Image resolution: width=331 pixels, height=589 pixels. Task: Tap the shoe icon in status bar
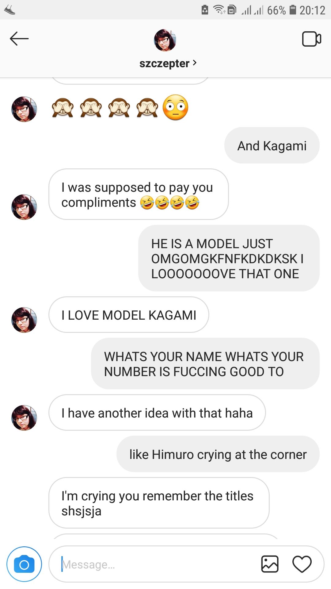click(10, 10)
